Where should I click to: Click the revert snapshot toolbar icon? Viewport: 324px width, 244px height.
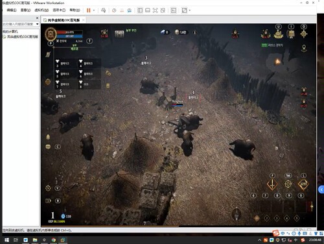coord(122,10)
